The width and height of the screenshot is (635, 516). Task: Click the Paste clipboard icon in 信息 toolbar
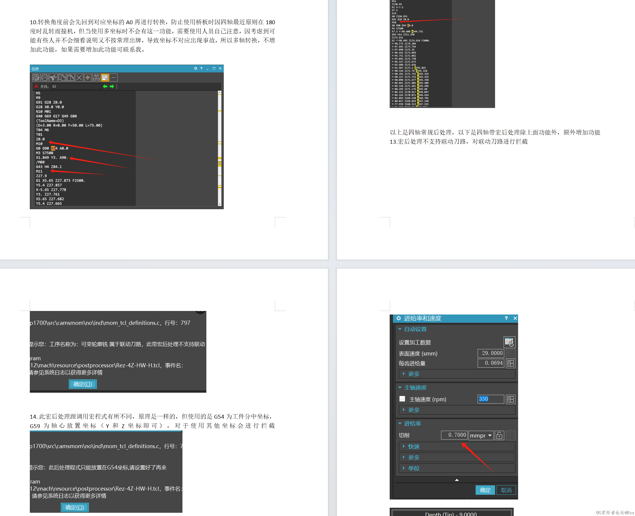(x=71, y=78)
